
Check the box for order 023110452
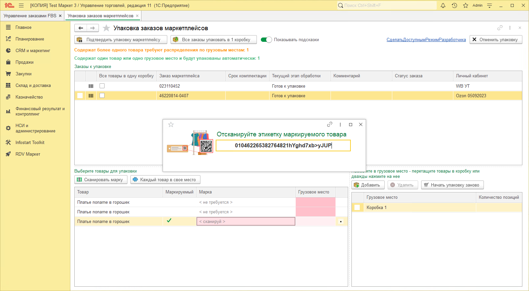pos(102,86)
